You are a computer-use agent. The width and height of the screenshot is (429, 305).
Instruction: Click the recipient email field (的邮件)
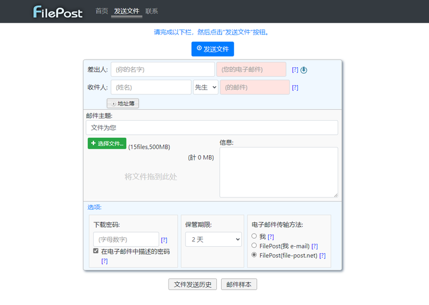[x=255, y=87]
